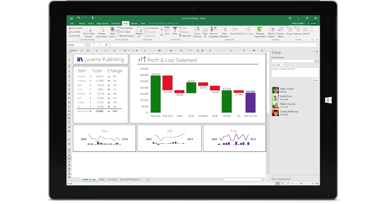The width and height of the screenshot is (389, 204).
Task: Sort descending Z to A
Action: tap(161, 34)
